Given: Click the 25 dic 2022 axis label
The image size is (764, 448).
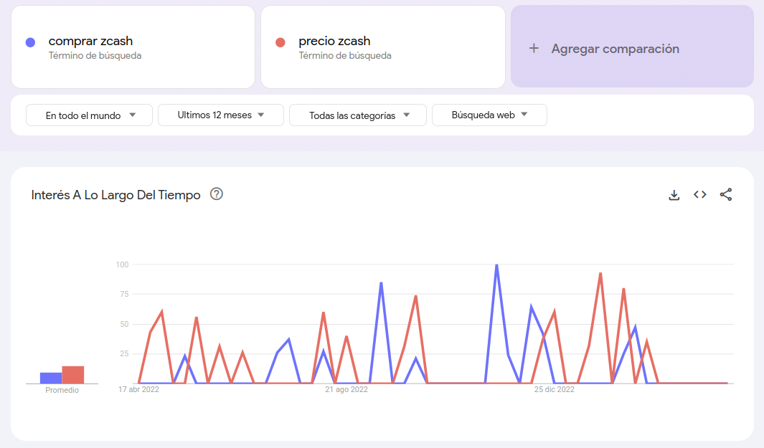Looking at the screenshot, I should coord(554,389).
